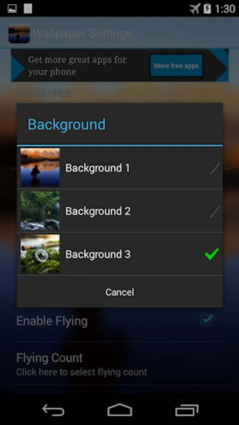Image resolution: width=239 pixels, height=425 pixels.
Task: Choose the Background 1 list entry
Action: point(119,168)
